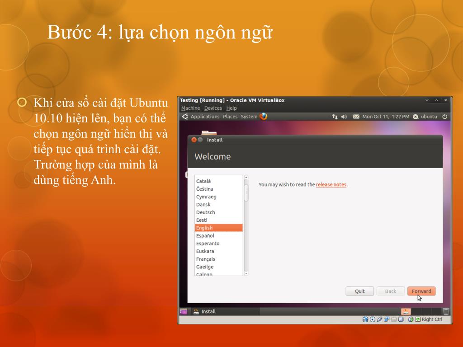The image size is (463, 347).
Task: Open the Places menu
Action: coord(230,117)
